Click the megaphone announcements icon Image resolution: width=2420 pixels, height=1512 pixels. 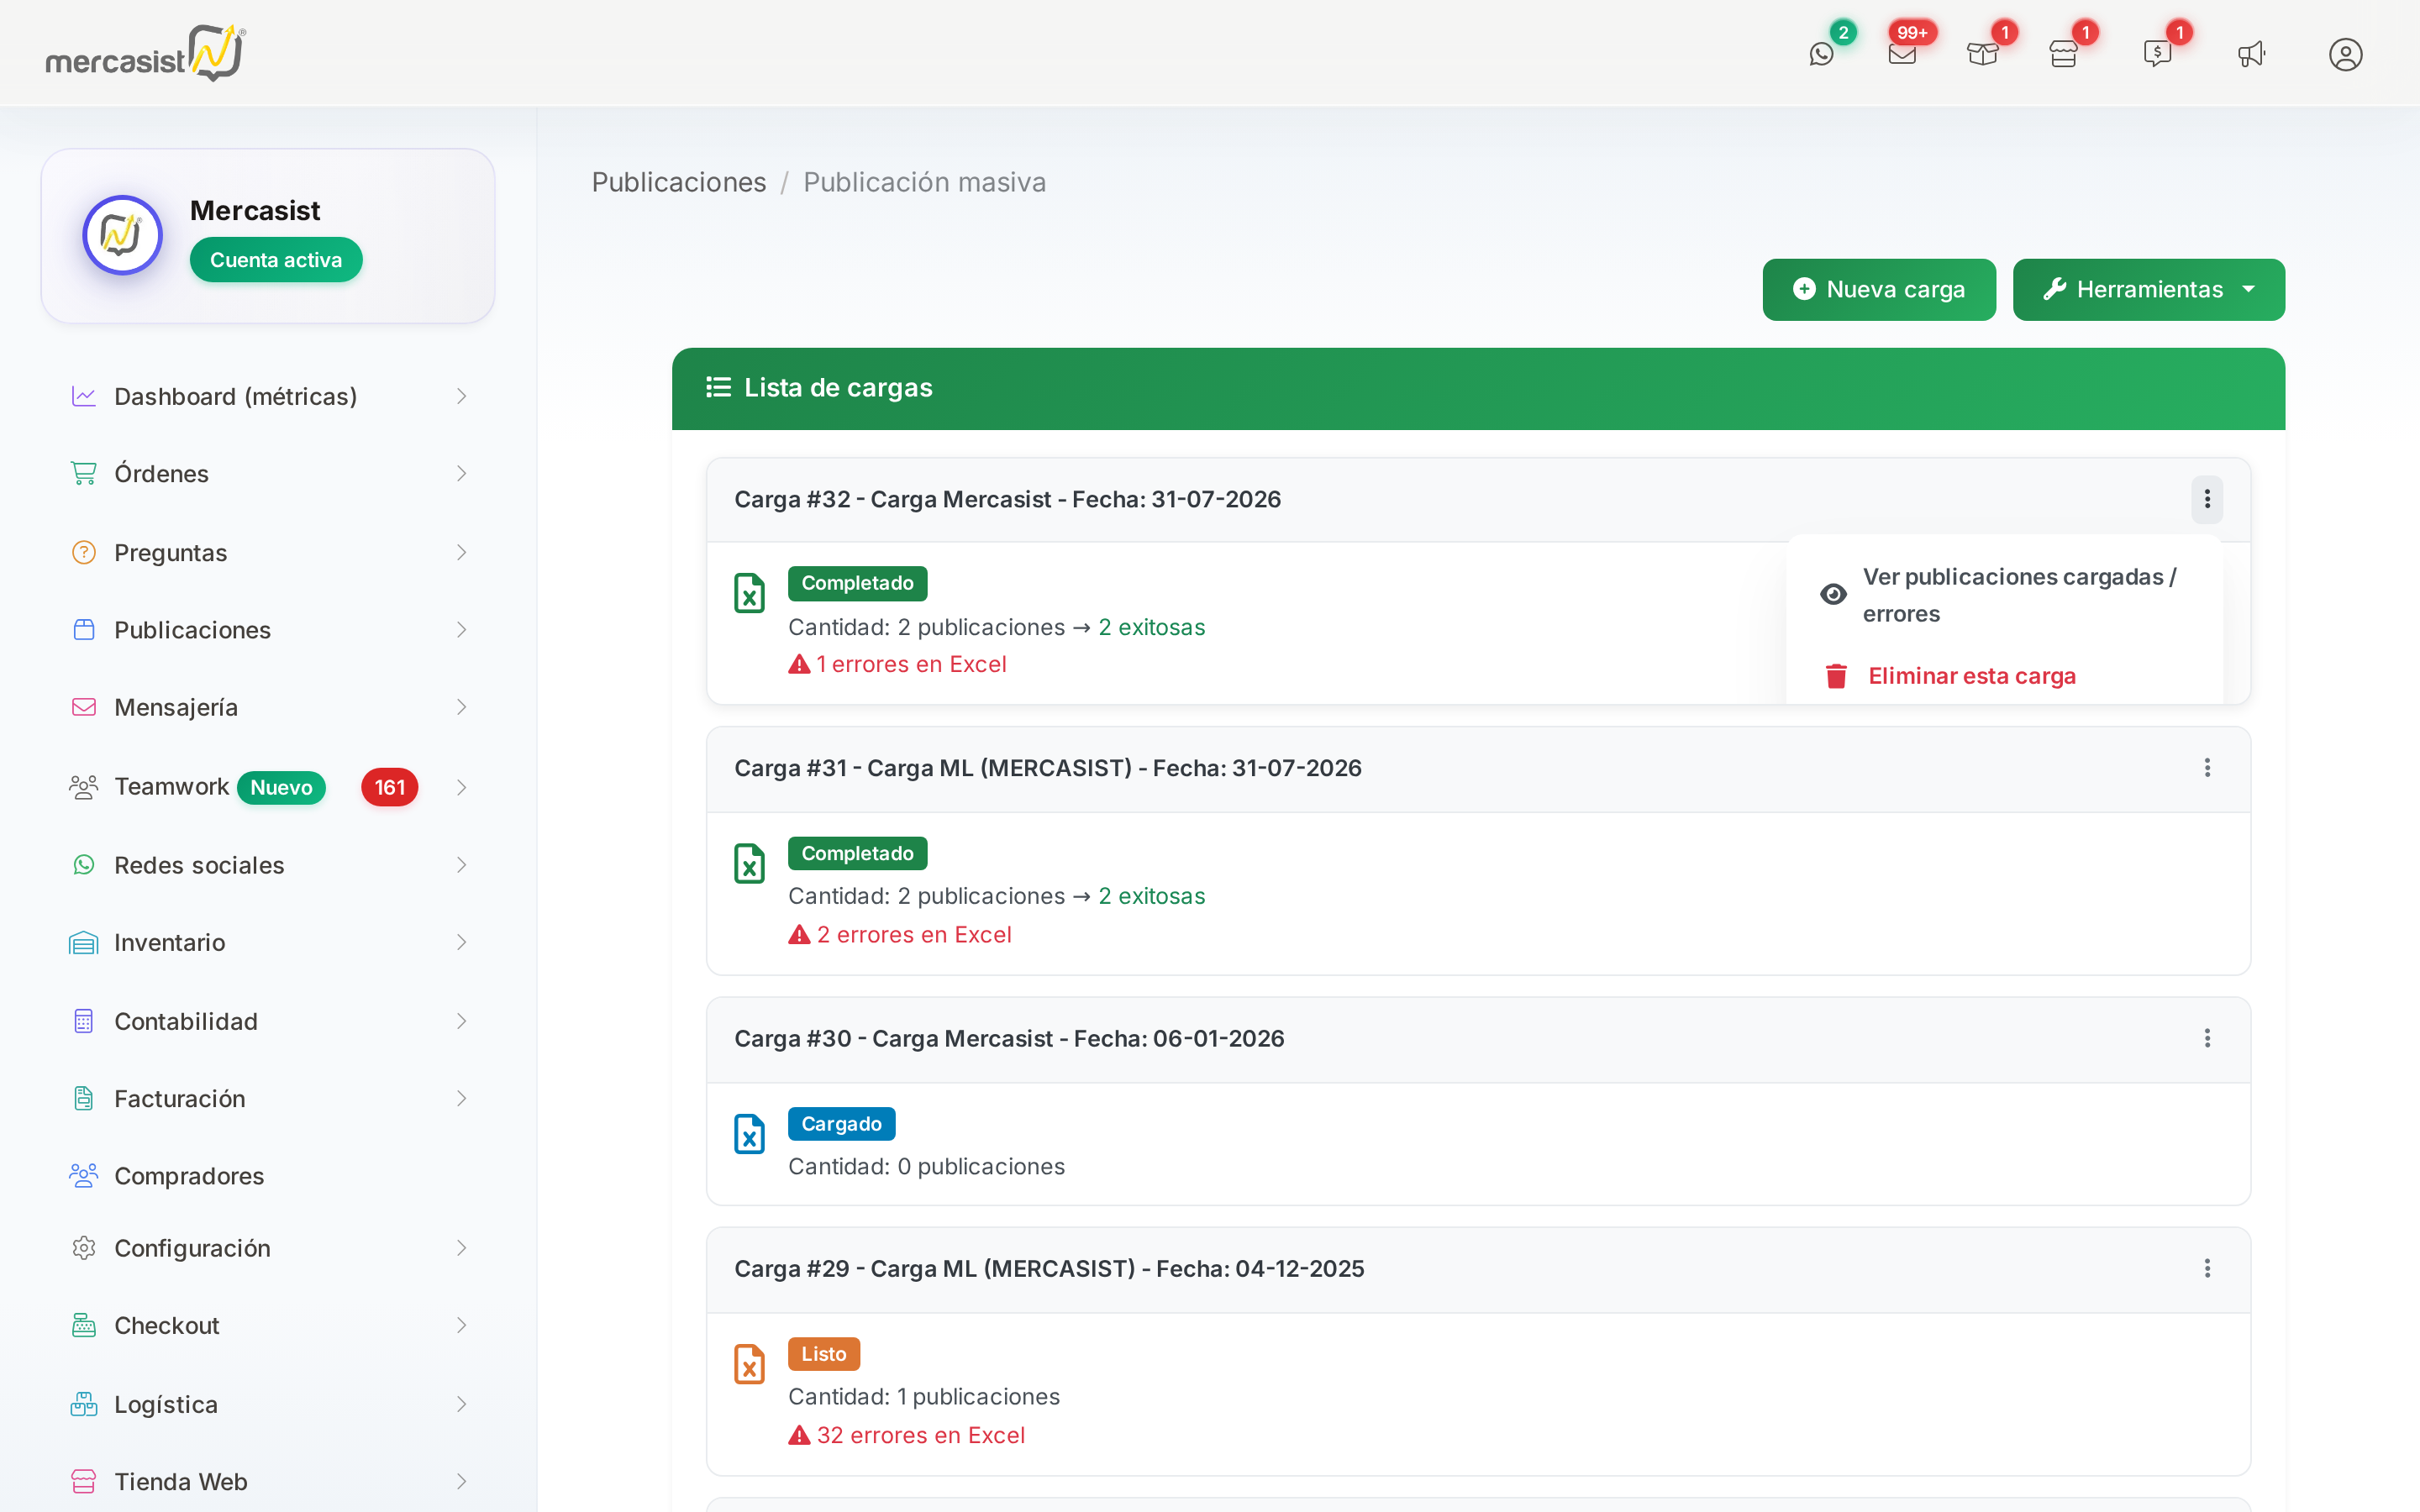[x=2251, y=54]
